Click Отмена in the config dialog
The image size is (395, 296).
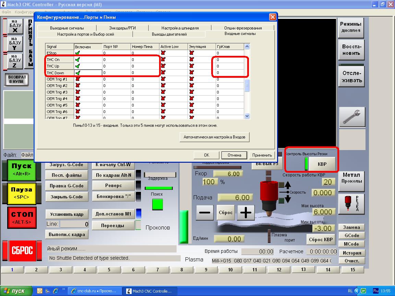(234, 155)
